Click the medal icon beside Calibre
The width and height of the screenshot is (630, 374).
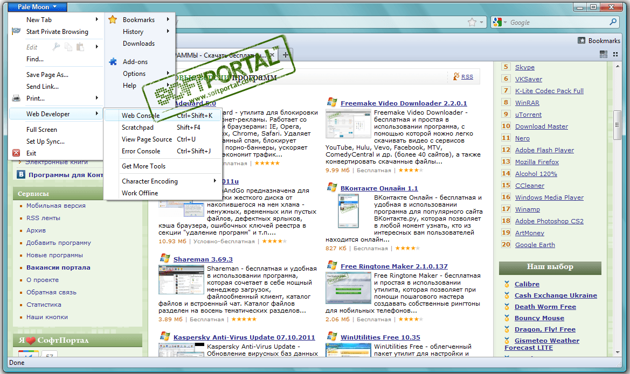(507, 284)
